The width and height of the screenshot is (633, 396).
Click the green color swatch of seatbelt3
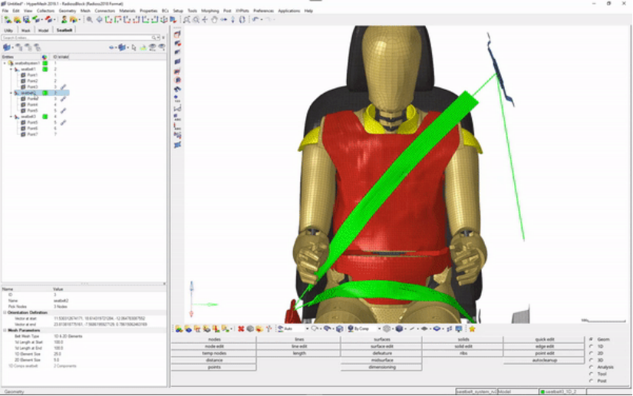(45, 116)
